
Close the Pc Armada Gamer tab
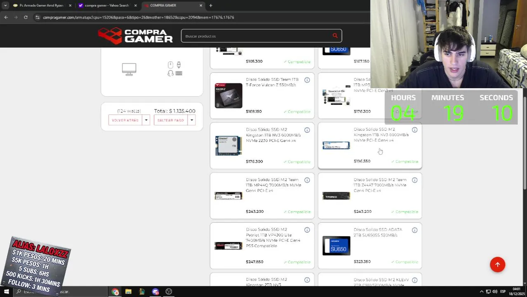[70, 5]
